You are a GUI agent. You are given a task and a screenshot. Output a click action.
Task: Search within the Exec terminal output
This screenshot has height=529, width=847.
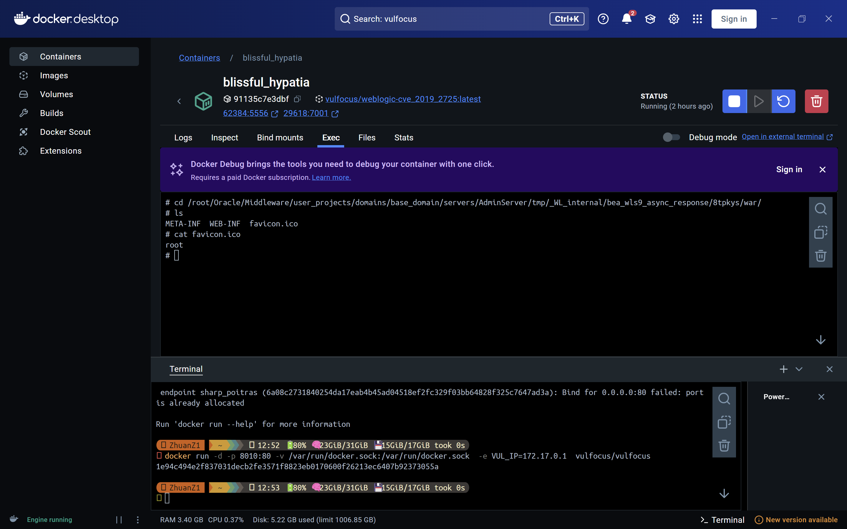point(821,209)
